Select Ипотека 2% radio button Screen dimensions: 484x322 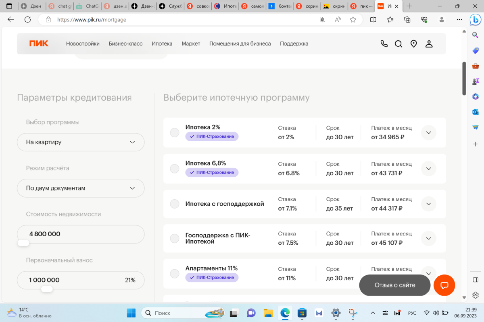[x=175, y=133]
